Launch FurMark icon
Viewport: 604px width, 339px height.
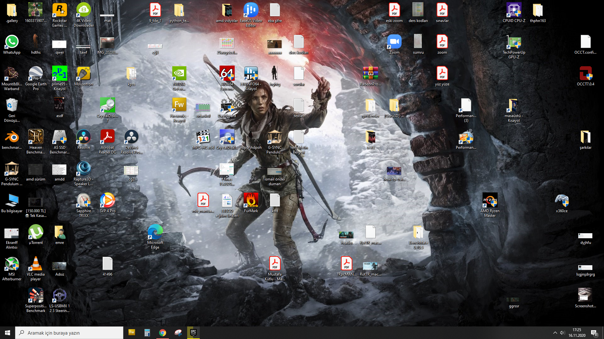251,203
